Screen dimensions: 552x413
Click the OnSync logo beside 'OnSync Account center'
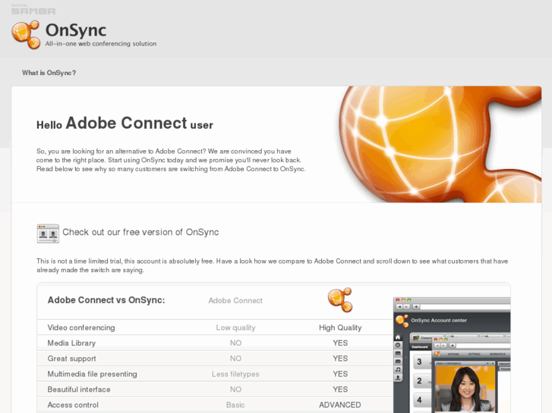(402, 321)
